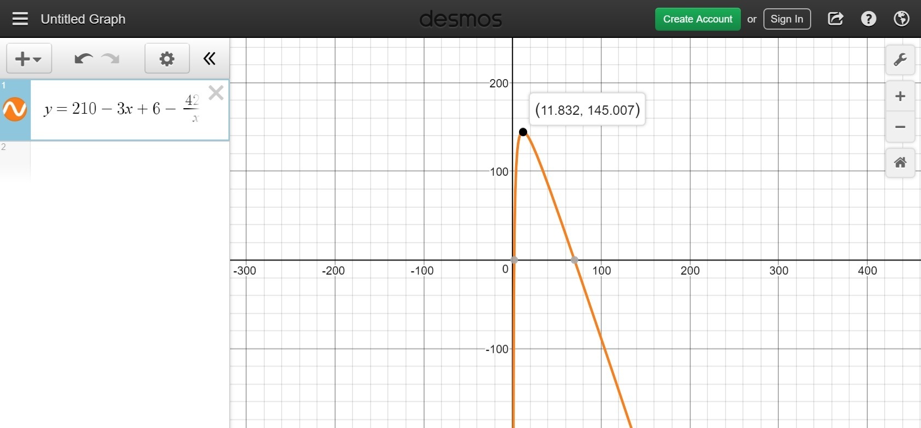Select the gray point at the origin

(514, 260)
